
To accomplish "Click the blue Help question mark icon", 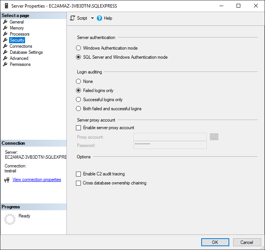I will click(99, 18).
